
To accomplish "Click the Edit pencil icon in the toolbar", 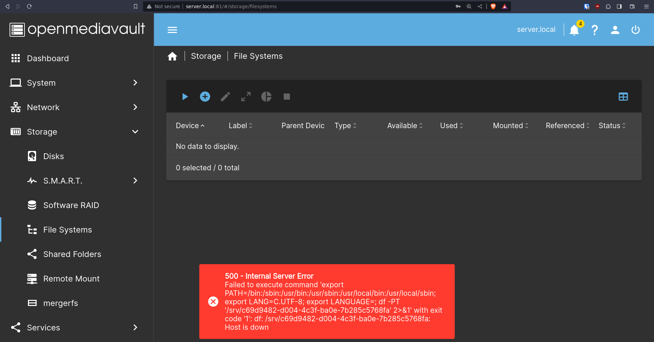I will (225, 97).
